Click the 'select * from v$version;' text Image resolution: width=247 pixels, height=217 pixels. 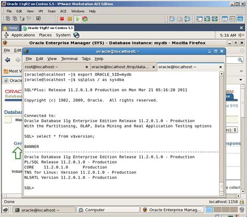(x=66, y=136)
